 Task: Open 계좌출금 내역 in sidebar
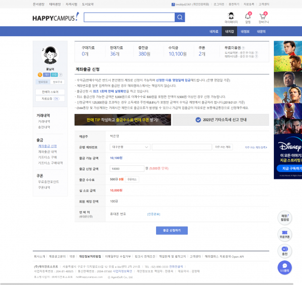click(x=47, y=151)
